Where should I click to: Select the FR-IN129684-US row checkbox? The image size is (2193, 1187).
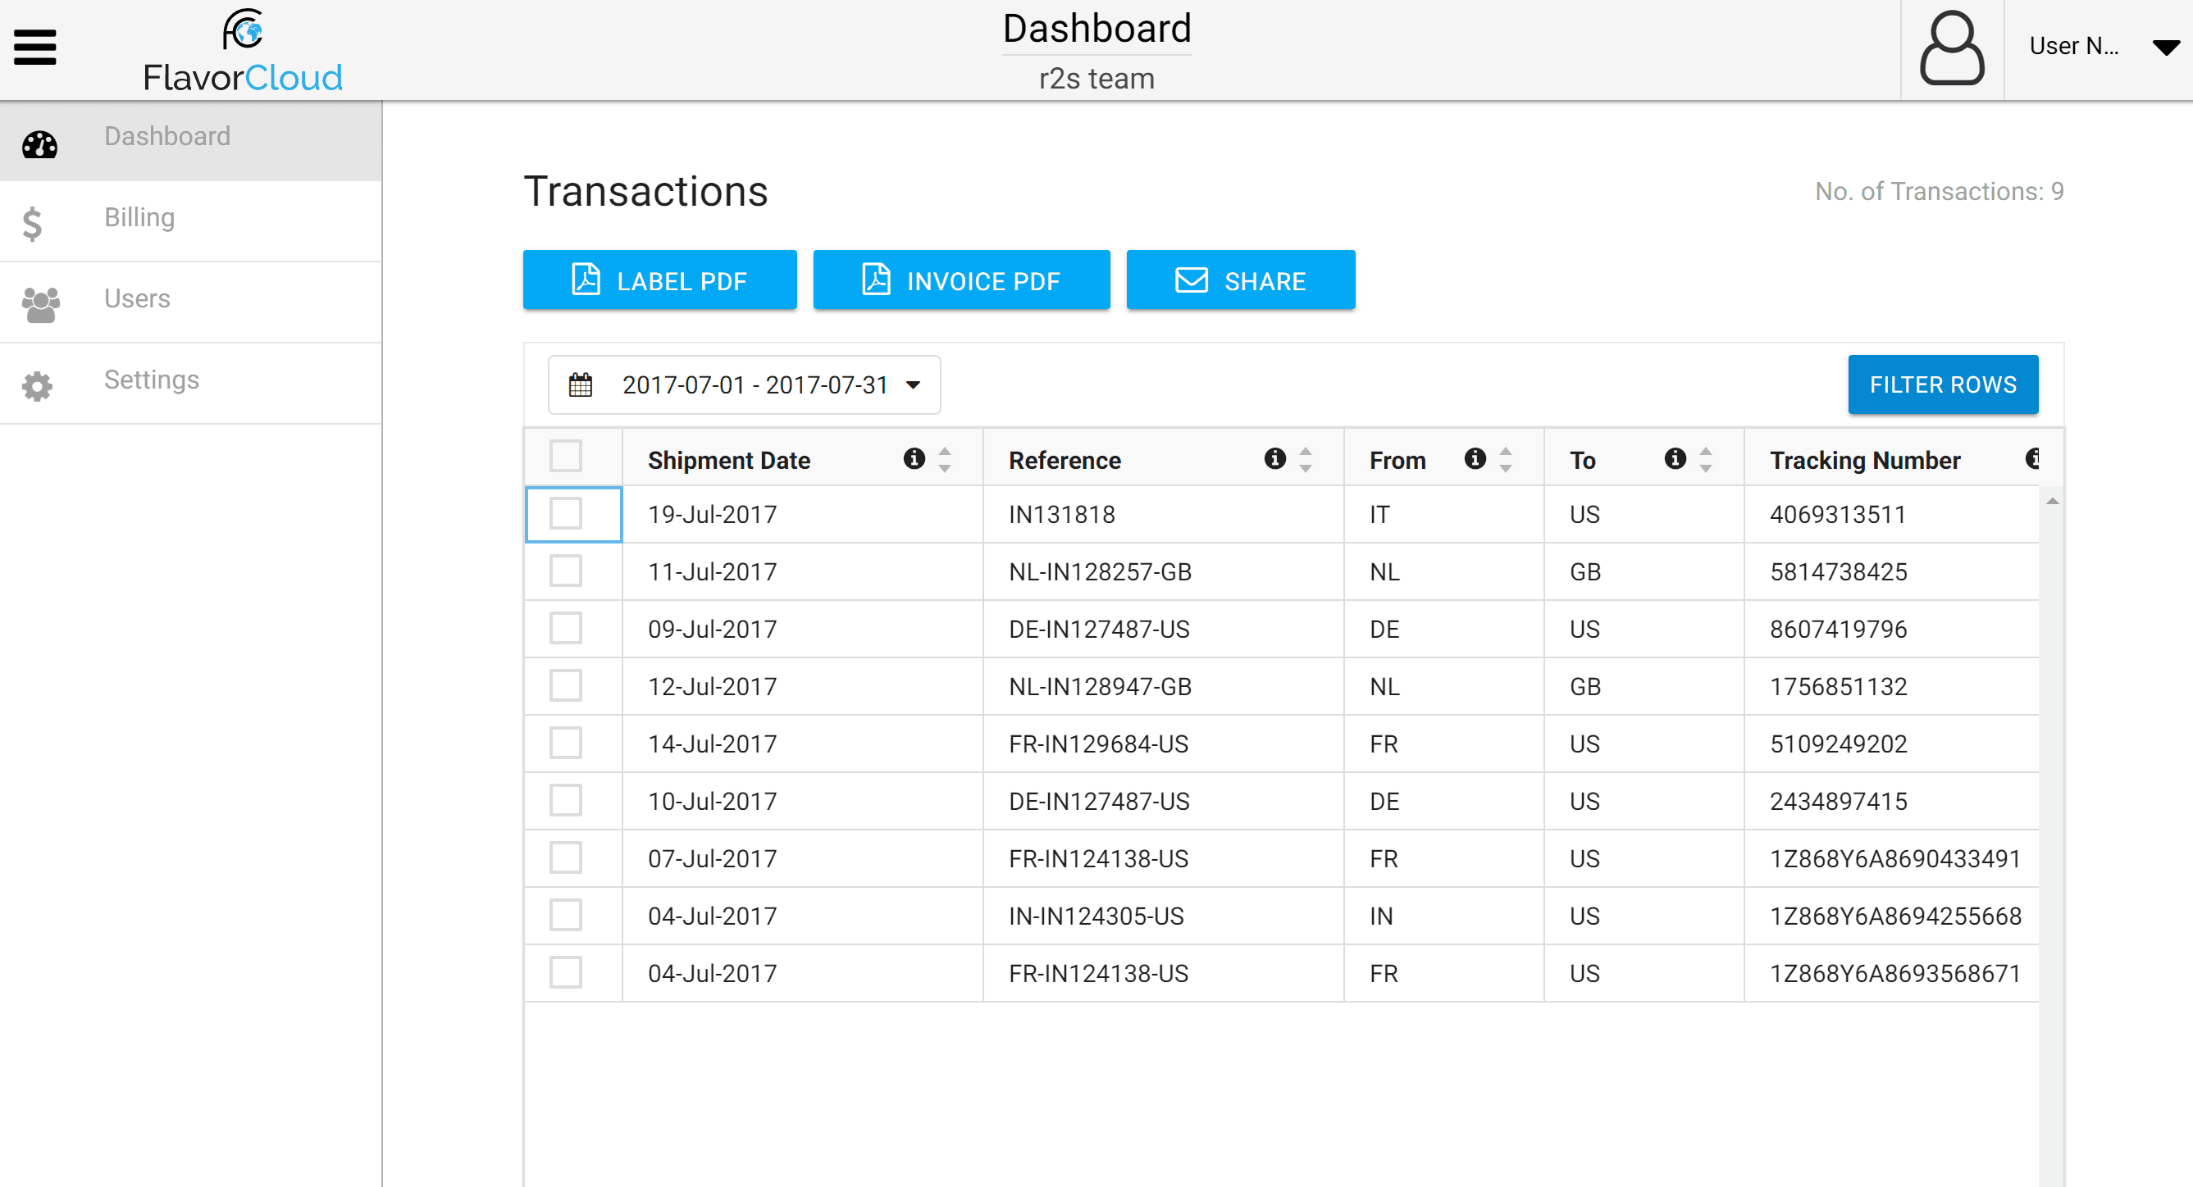(x=565, y=743)
